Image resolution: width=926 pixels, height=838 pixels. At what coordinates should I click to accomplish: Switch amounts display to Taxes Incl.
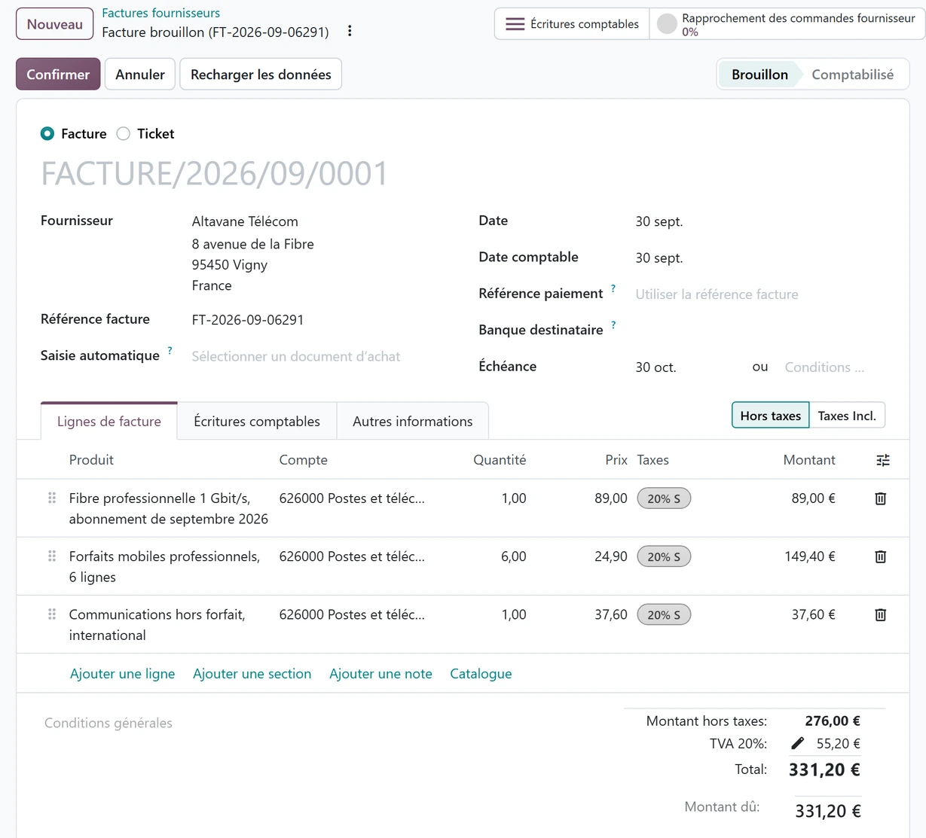point(847,416)
